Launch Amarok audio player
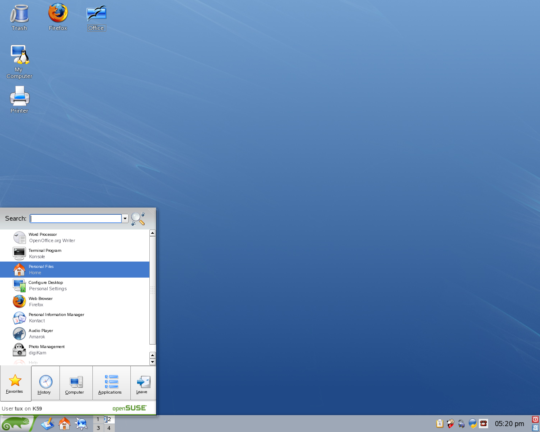The image size is (540, 432). click(x=75, y=334)
